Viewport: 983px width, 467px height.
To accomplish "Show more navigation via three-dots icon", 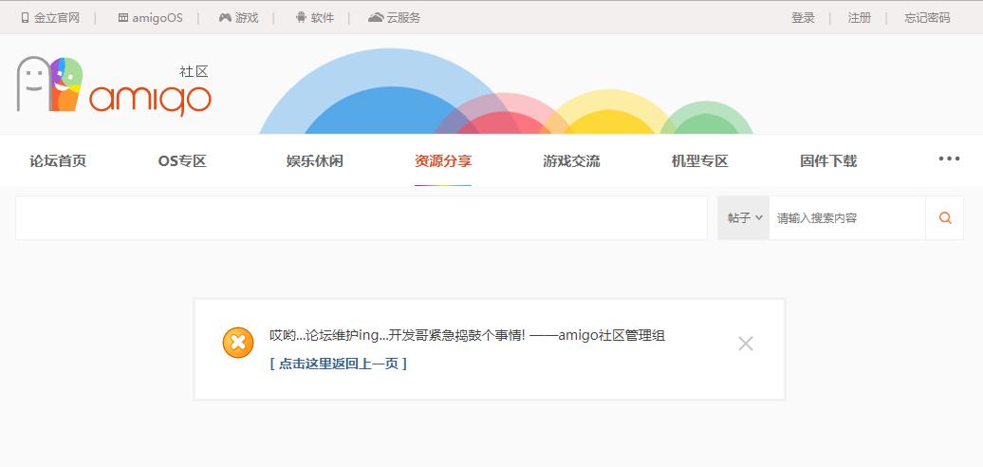I will 949,159.
